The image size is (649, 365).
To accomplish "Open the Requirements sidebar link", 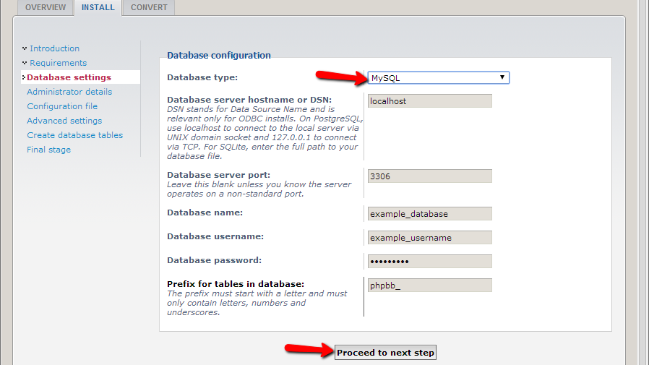I will (x=58, y=63).
